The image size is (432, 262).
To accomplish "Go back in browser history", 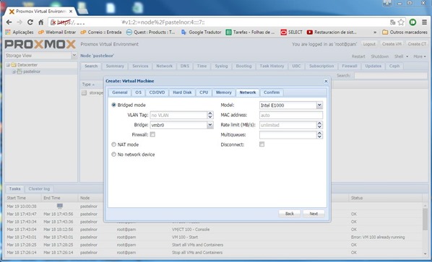I will coord(9,22).
